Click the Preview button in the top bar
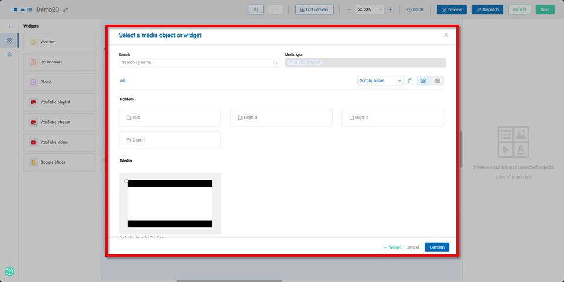Image resolution: width=564 pixels, height=282 pixels. [x=451, y=9]
